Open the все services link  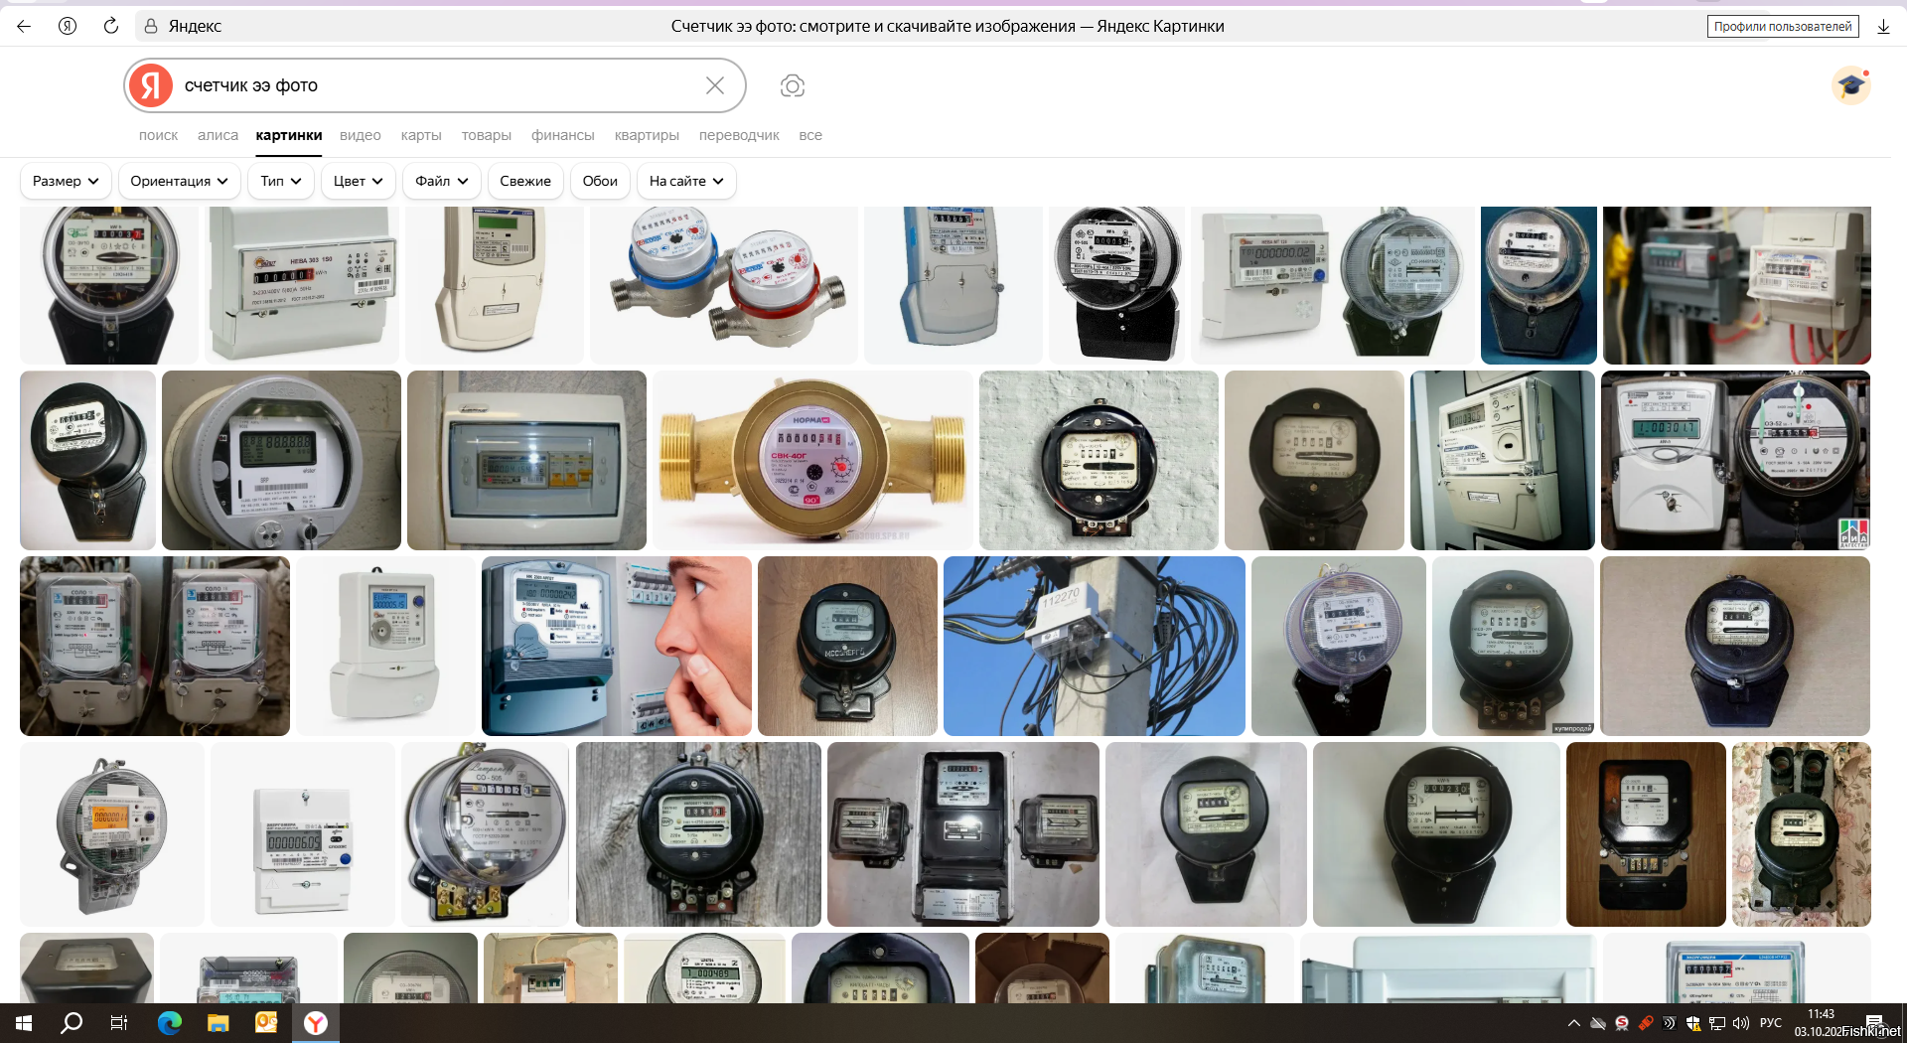click(810, 135)
